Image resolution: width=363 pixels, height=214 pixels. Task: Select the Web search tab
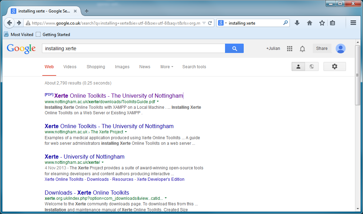pos(49,67)
